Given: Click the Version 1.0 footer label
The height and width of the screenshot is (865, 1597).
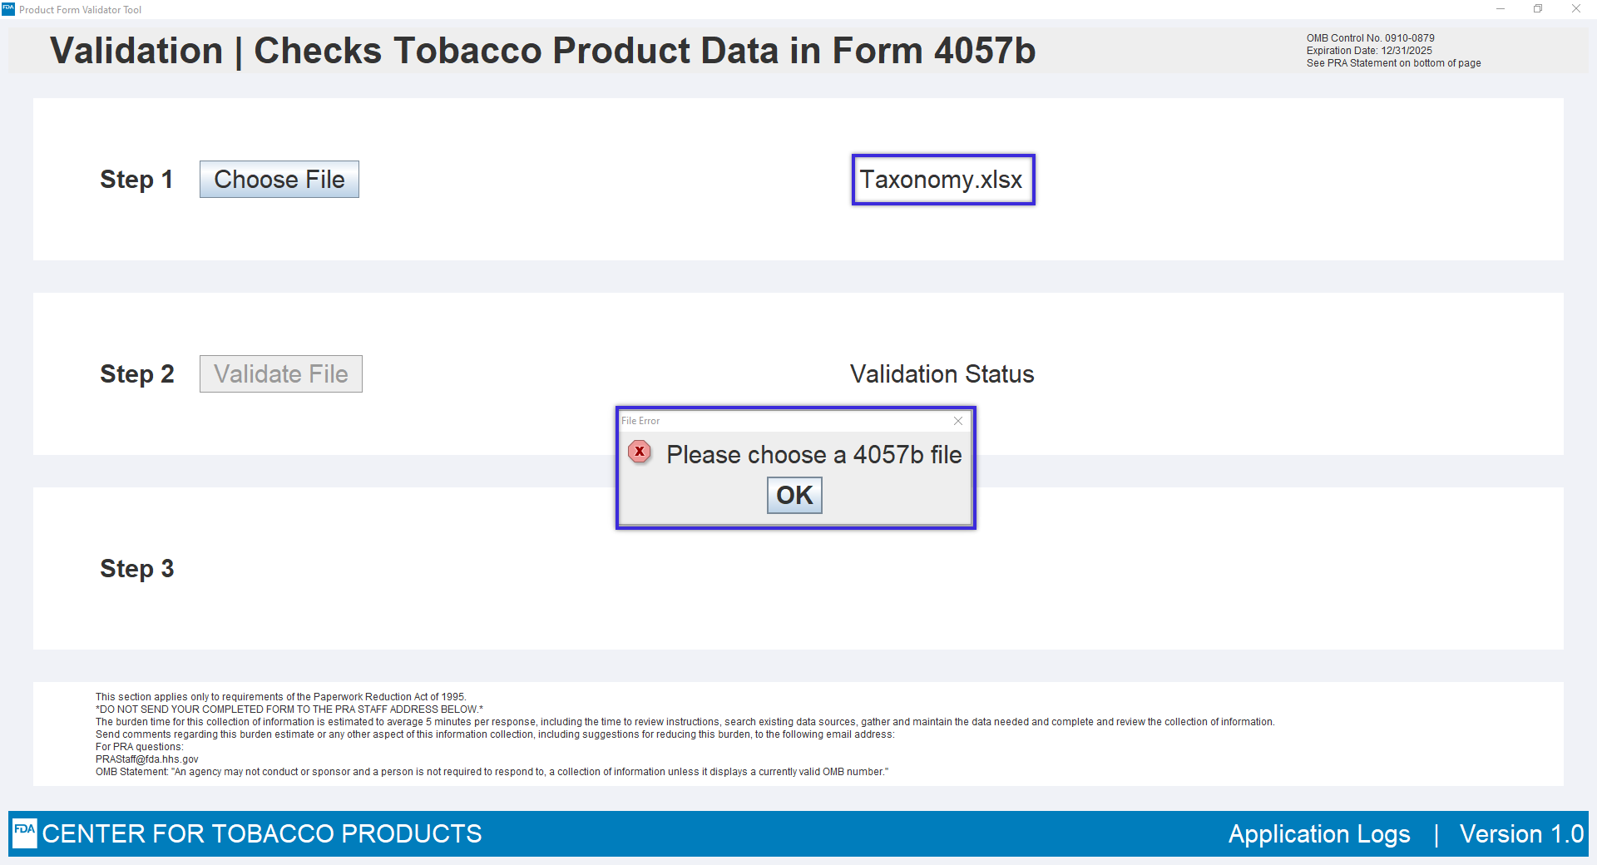Looking at the screenshot, I should point(1521,833).
